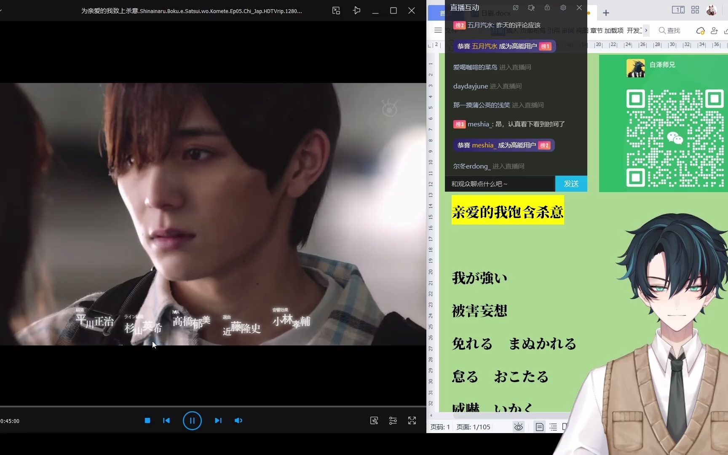Pin the video player window on top
The width and height of the screenshot is (728, 455).
click(357, 11)
